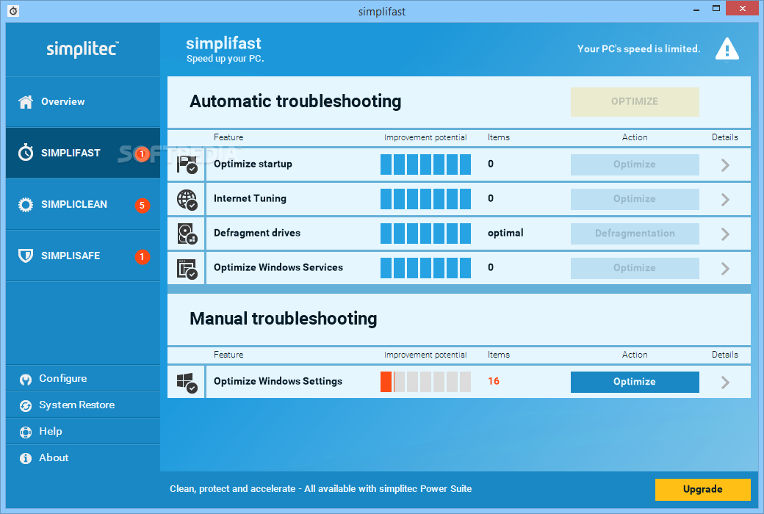Click Optimize for Windows Settings
Image resolution: width=764 pixels, height=514 pixels.
(635, 382)
